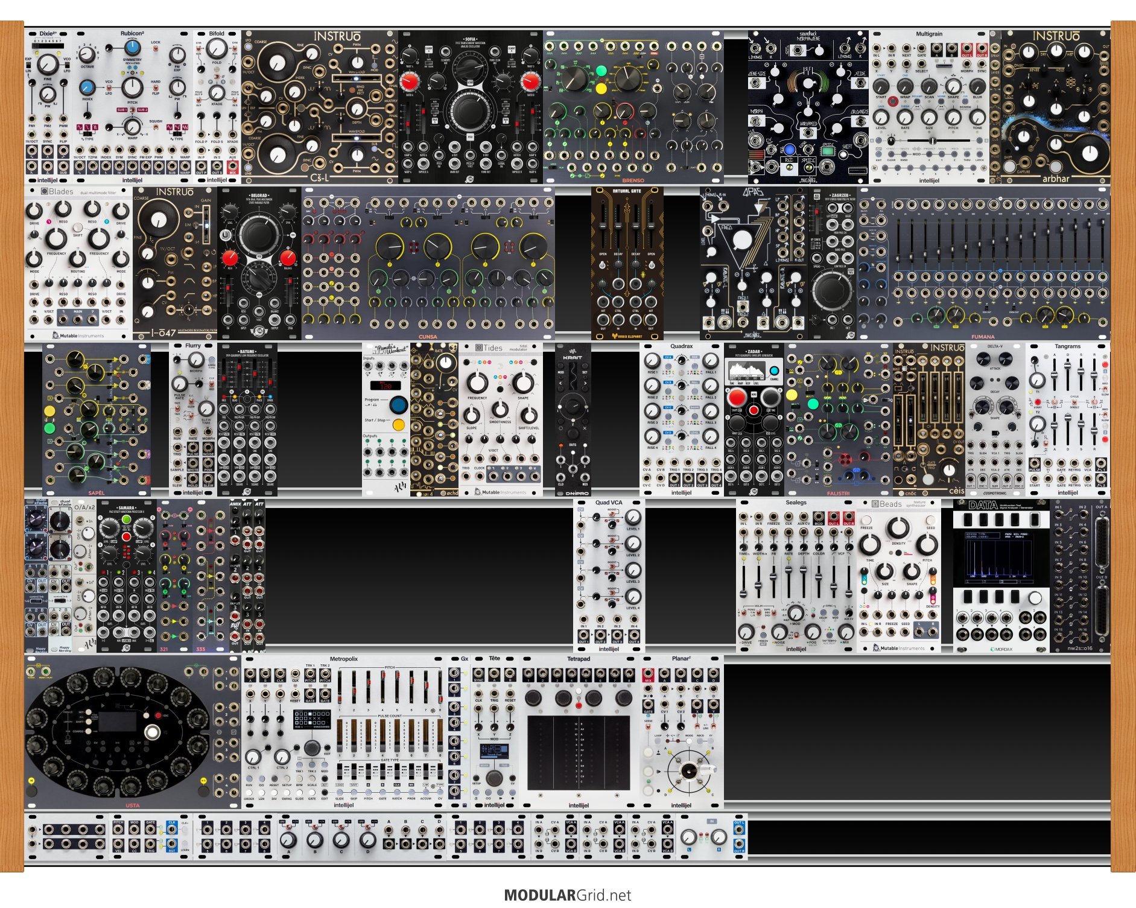
Task: Open the QPAS filter module
Action: tap(754, 263)
